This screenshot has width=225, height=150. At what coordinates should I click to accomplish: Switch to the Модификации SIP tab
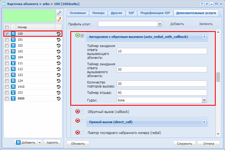click(x=155, y=13)
